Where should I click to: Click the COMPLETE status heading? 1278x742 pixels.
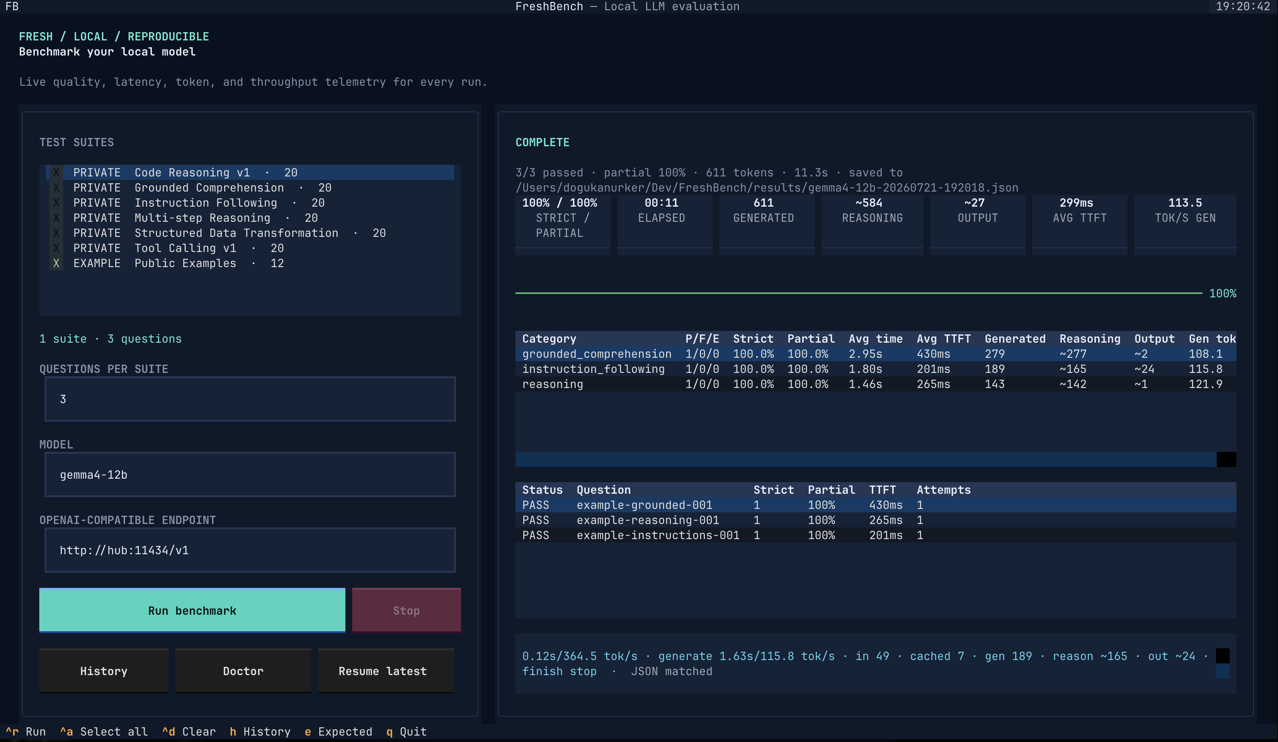tap(542, 142)
